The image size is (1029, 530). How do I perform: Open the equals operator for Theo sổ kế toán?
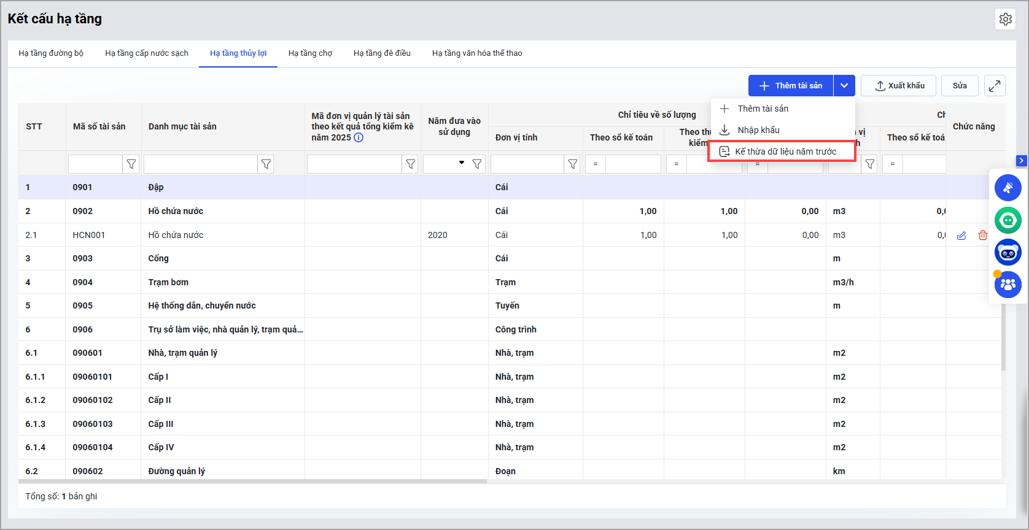[x=596, y=164]
